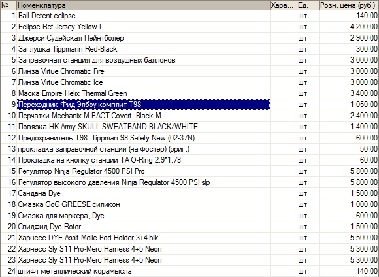Click row number 15 cell
Image resolution: width=379 pixels, height=277 pixels.
8,171
